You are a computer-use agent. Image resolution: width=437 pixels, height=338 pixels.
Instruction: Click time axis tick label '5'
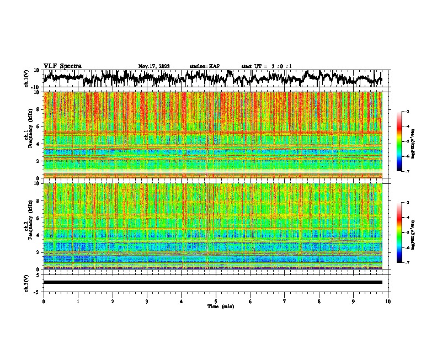click(x=216, y=301)
